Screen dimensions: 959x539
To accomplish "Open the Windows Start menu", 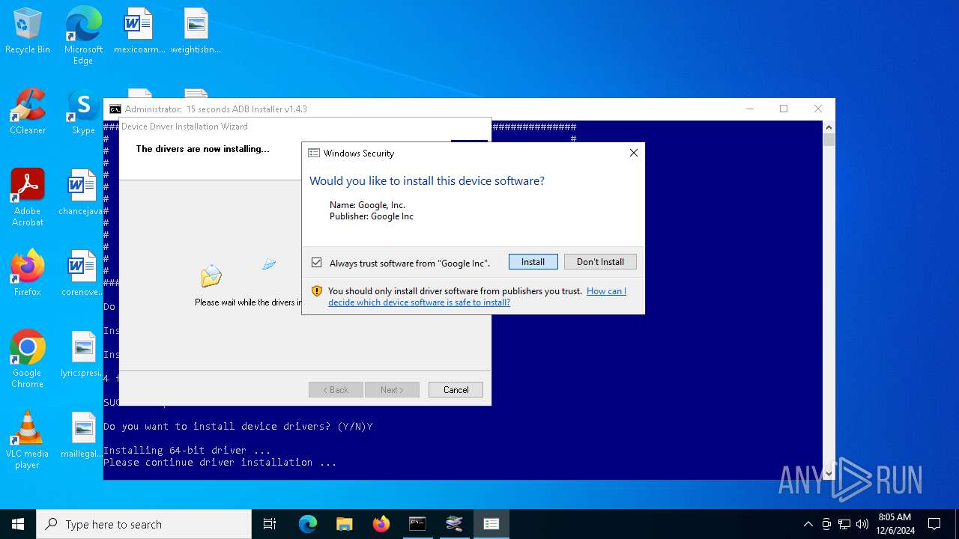I will point(18,524).
